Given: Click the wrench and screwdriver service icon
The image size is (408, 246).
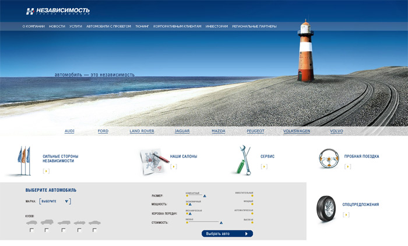Looking at the screenshot, I should pyautogui.click(x=242, y=160).
